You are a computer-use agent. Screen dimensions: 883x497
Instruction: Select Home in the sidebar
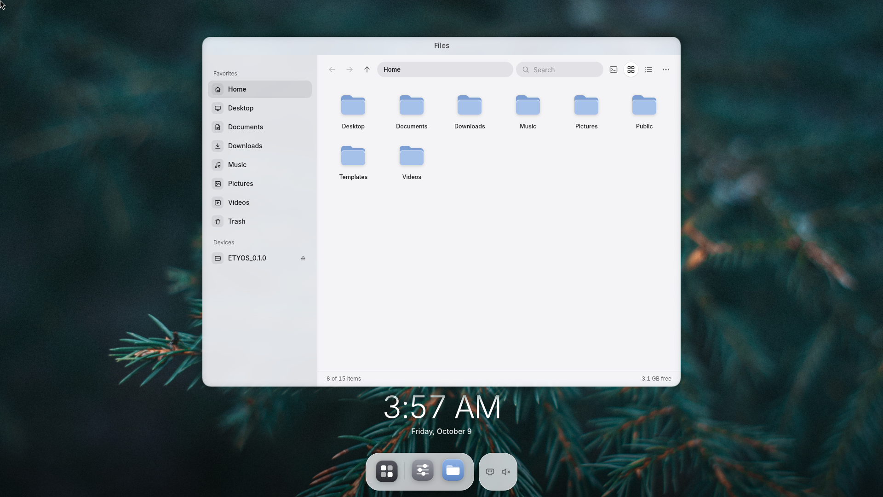[260, 89]
